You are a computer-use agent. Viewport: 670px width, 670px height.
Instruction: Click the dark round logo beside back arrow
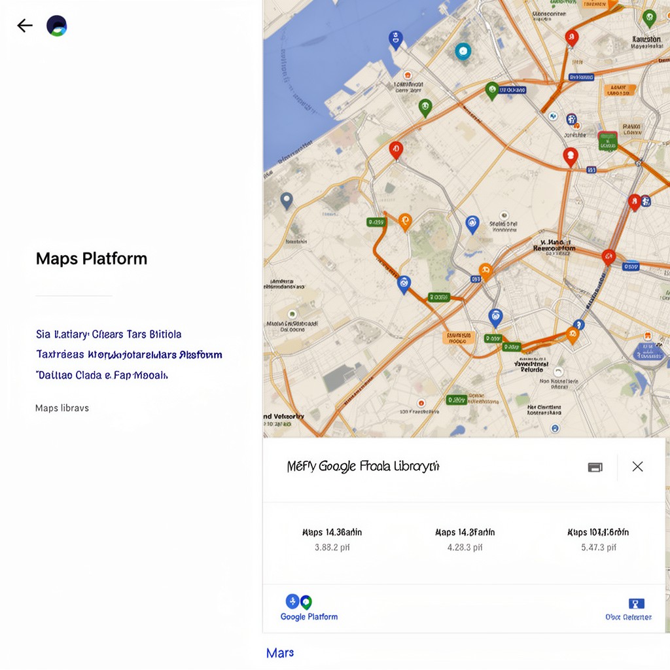click(57, 26)
